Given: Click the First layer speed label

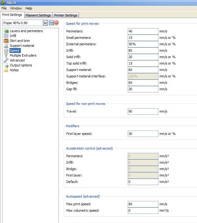Looking at the screenshot, I should point(79,134).
